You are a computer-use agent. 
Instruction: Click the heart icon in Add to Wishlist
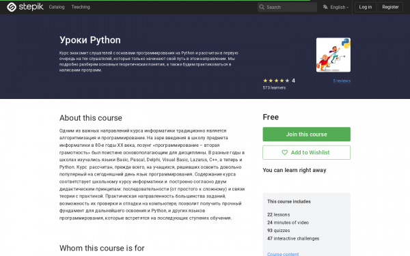pos(284,152)
